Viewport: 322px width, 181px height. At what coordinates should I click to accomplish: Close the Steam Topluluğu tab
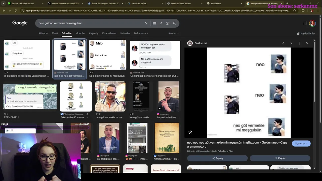122,4
